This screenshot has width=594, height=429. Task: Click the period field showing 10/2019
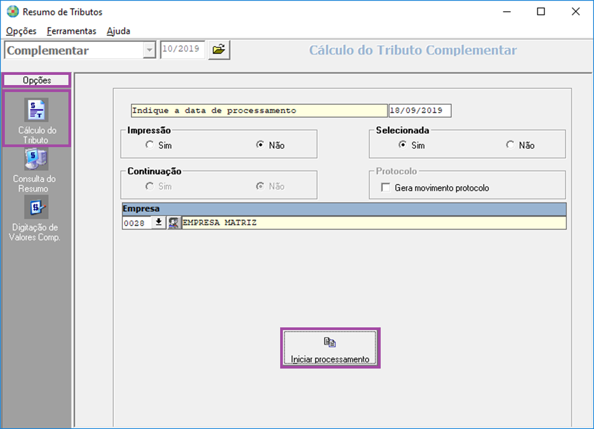coord(182,50)
